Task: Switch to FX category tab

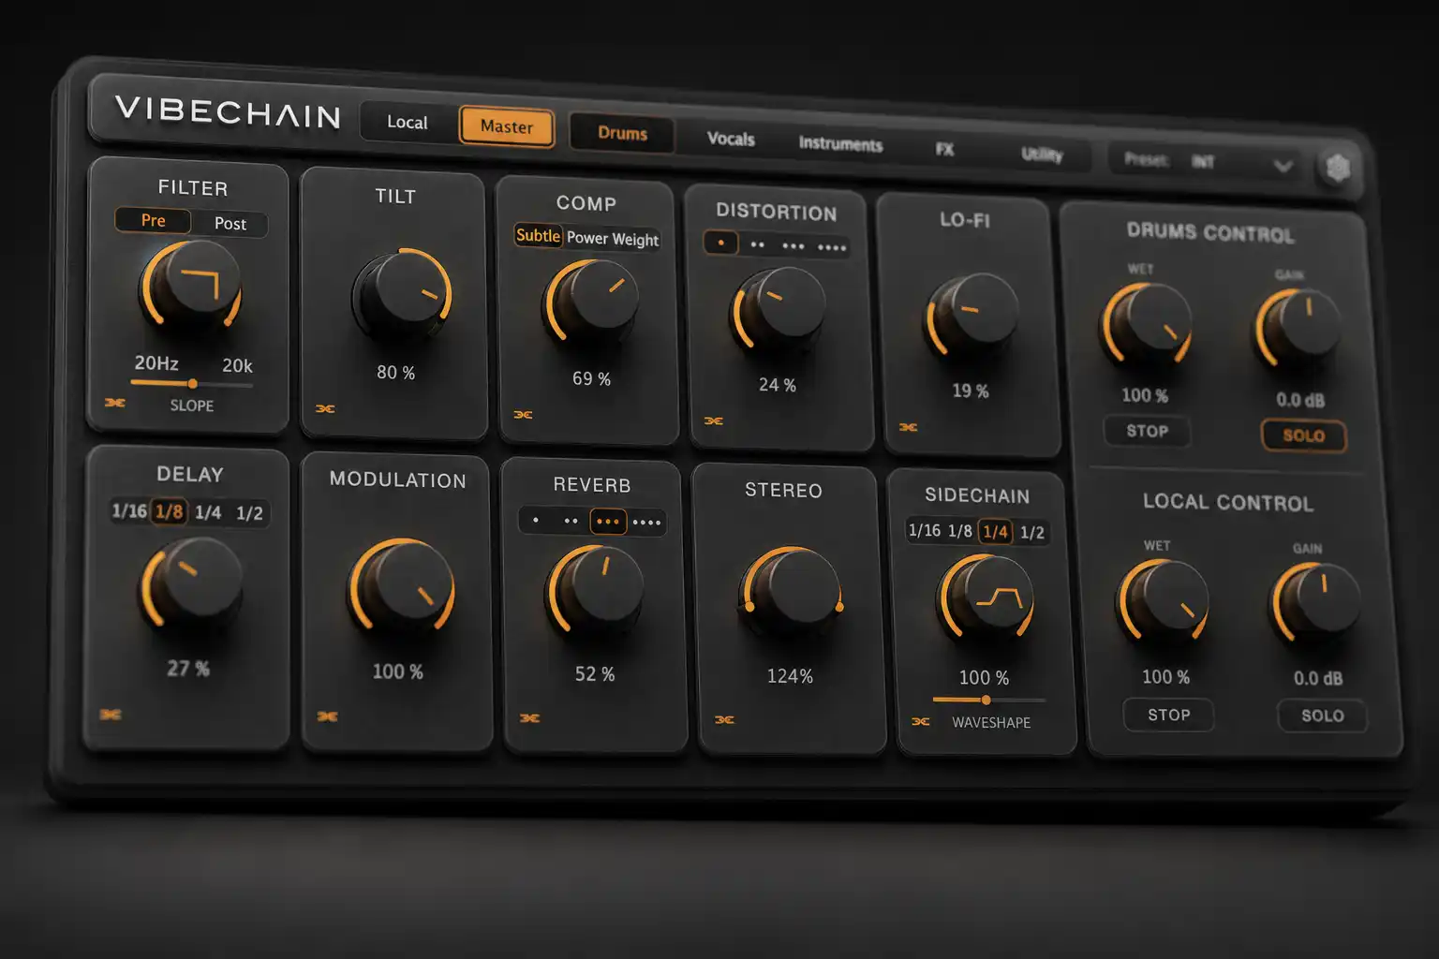Action: pos(944,149)
